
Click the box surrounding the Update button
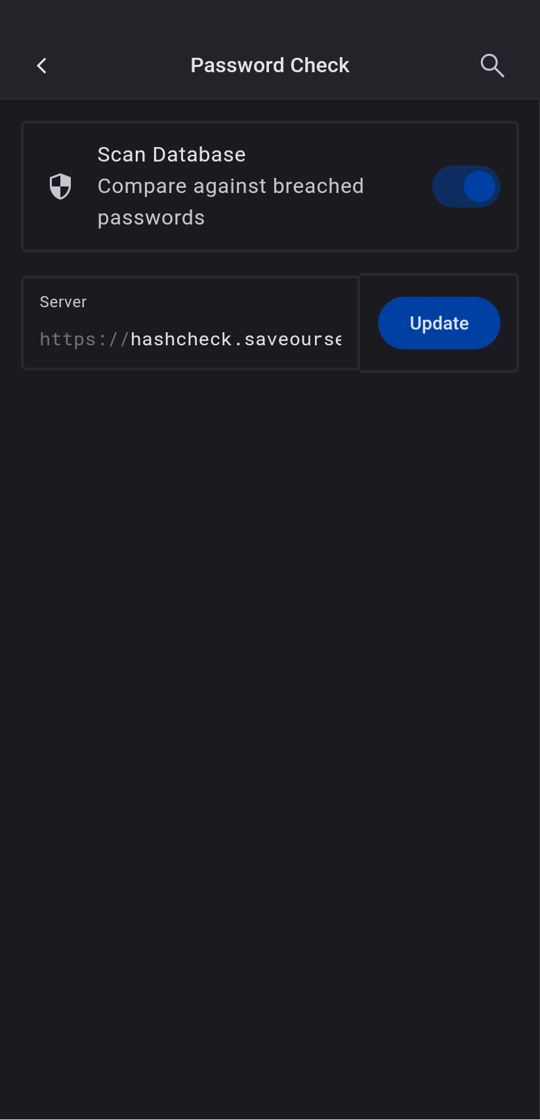point(439,323)
